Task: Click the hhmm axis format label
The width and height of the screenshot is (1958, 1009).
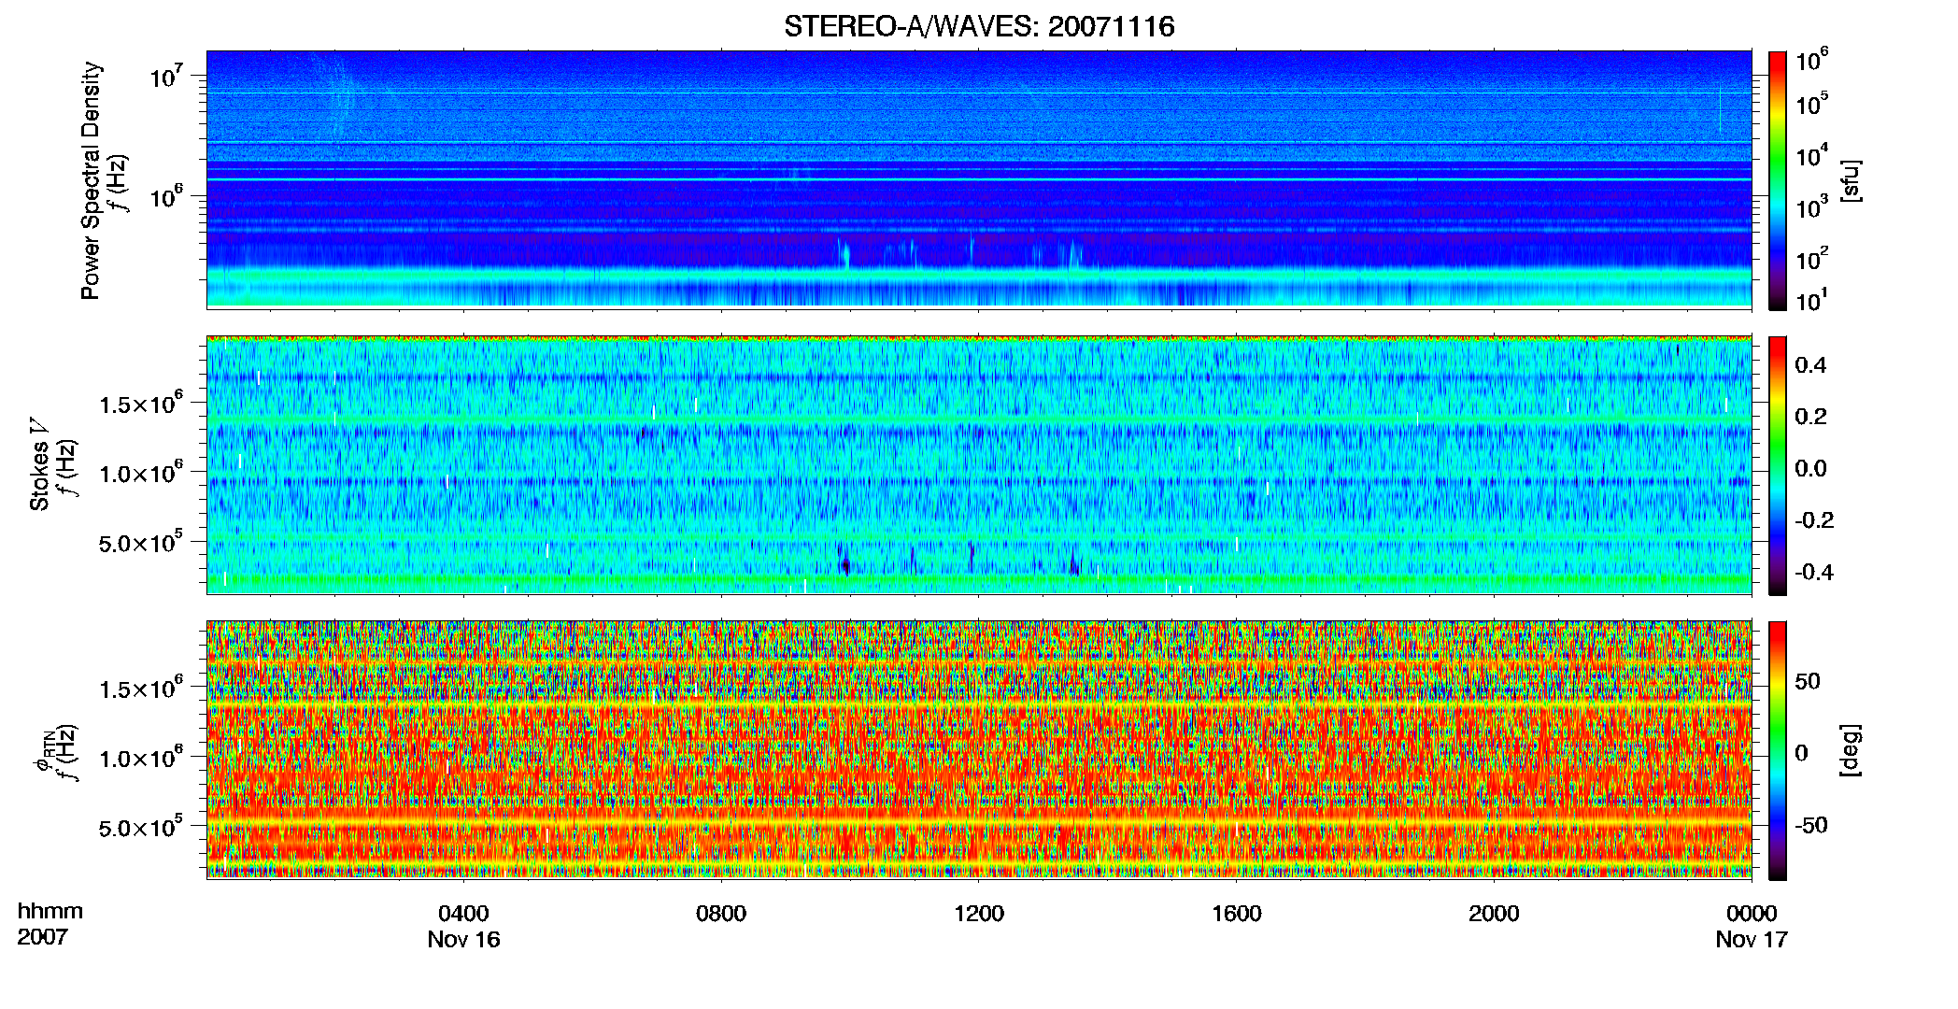Action: 50,912
